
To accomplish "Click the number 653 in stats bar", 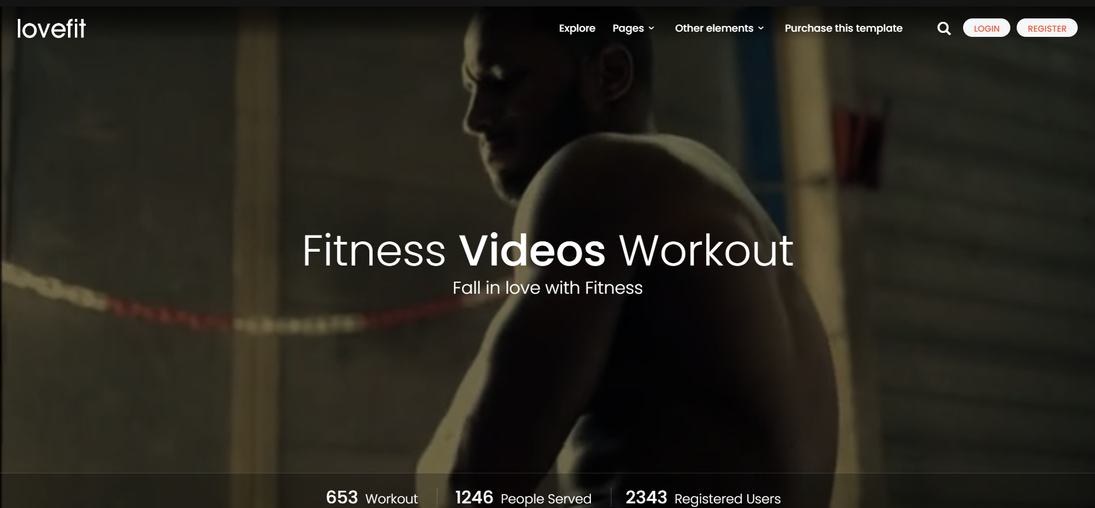I will click(342, 497).
